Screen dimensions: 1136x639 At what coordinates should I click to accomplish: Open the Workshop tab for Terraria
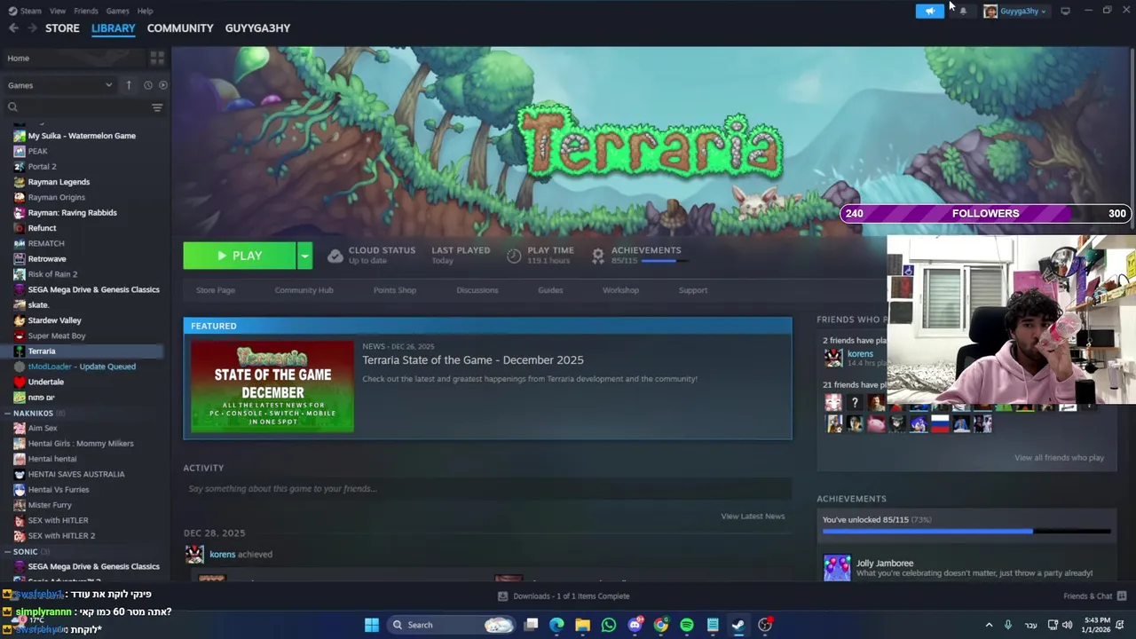620,290
